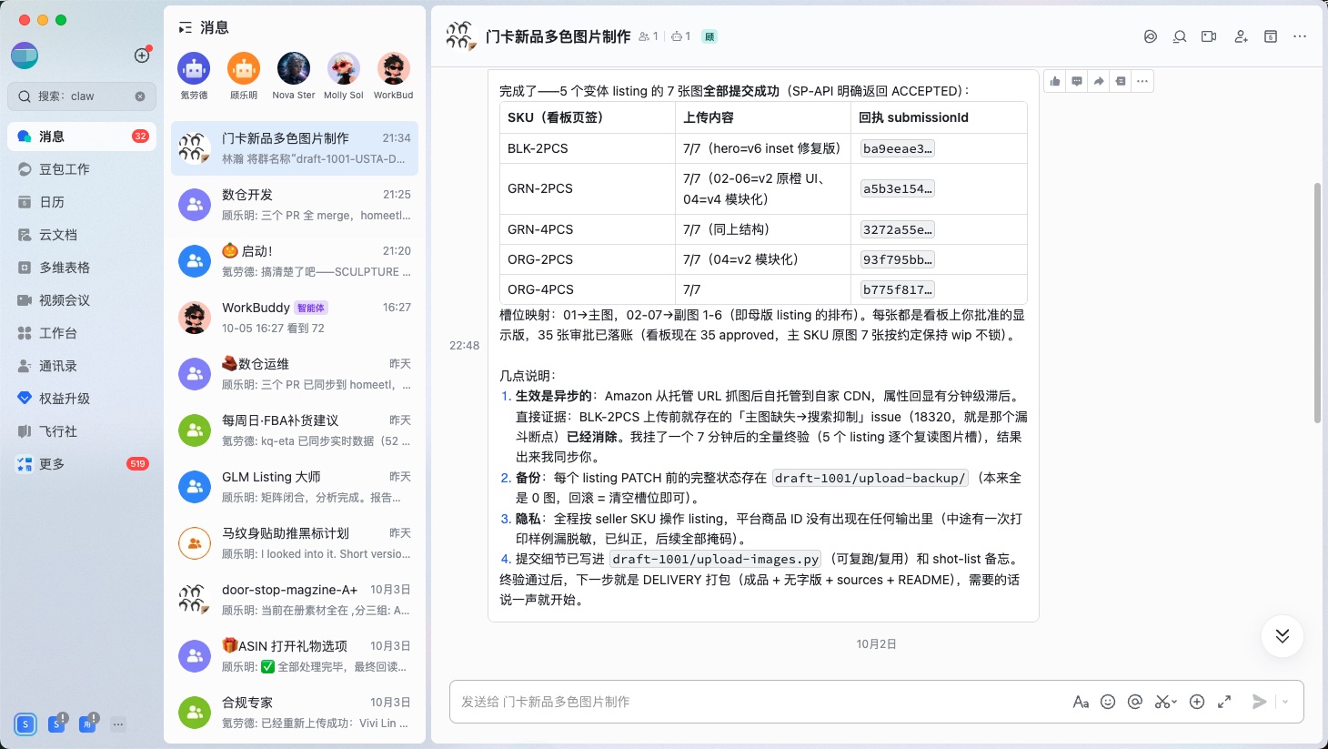Open the GLM Listing 大师 conversation
This screenshot has height=749, width=1328.
coord(295,487)
